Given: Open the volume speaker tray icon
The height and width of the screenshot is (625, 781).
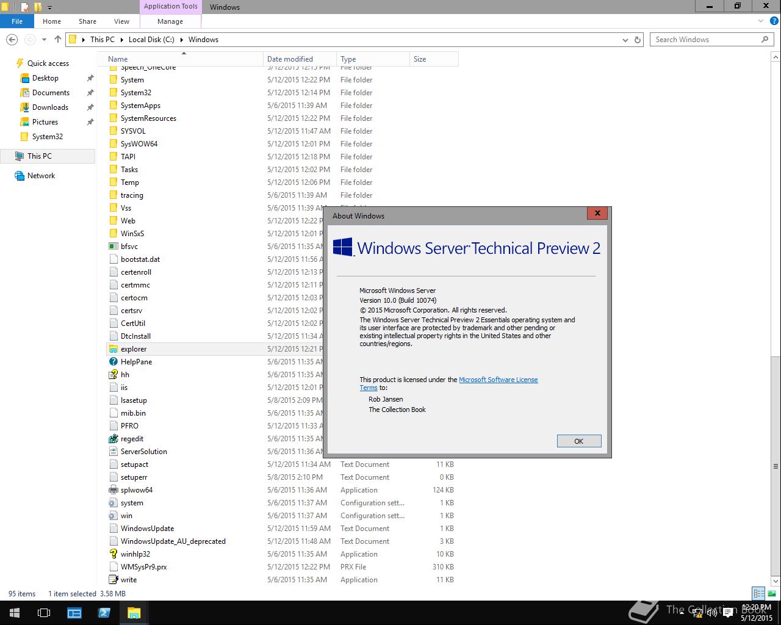Looking at the screenshot, I should click(711, 613).
